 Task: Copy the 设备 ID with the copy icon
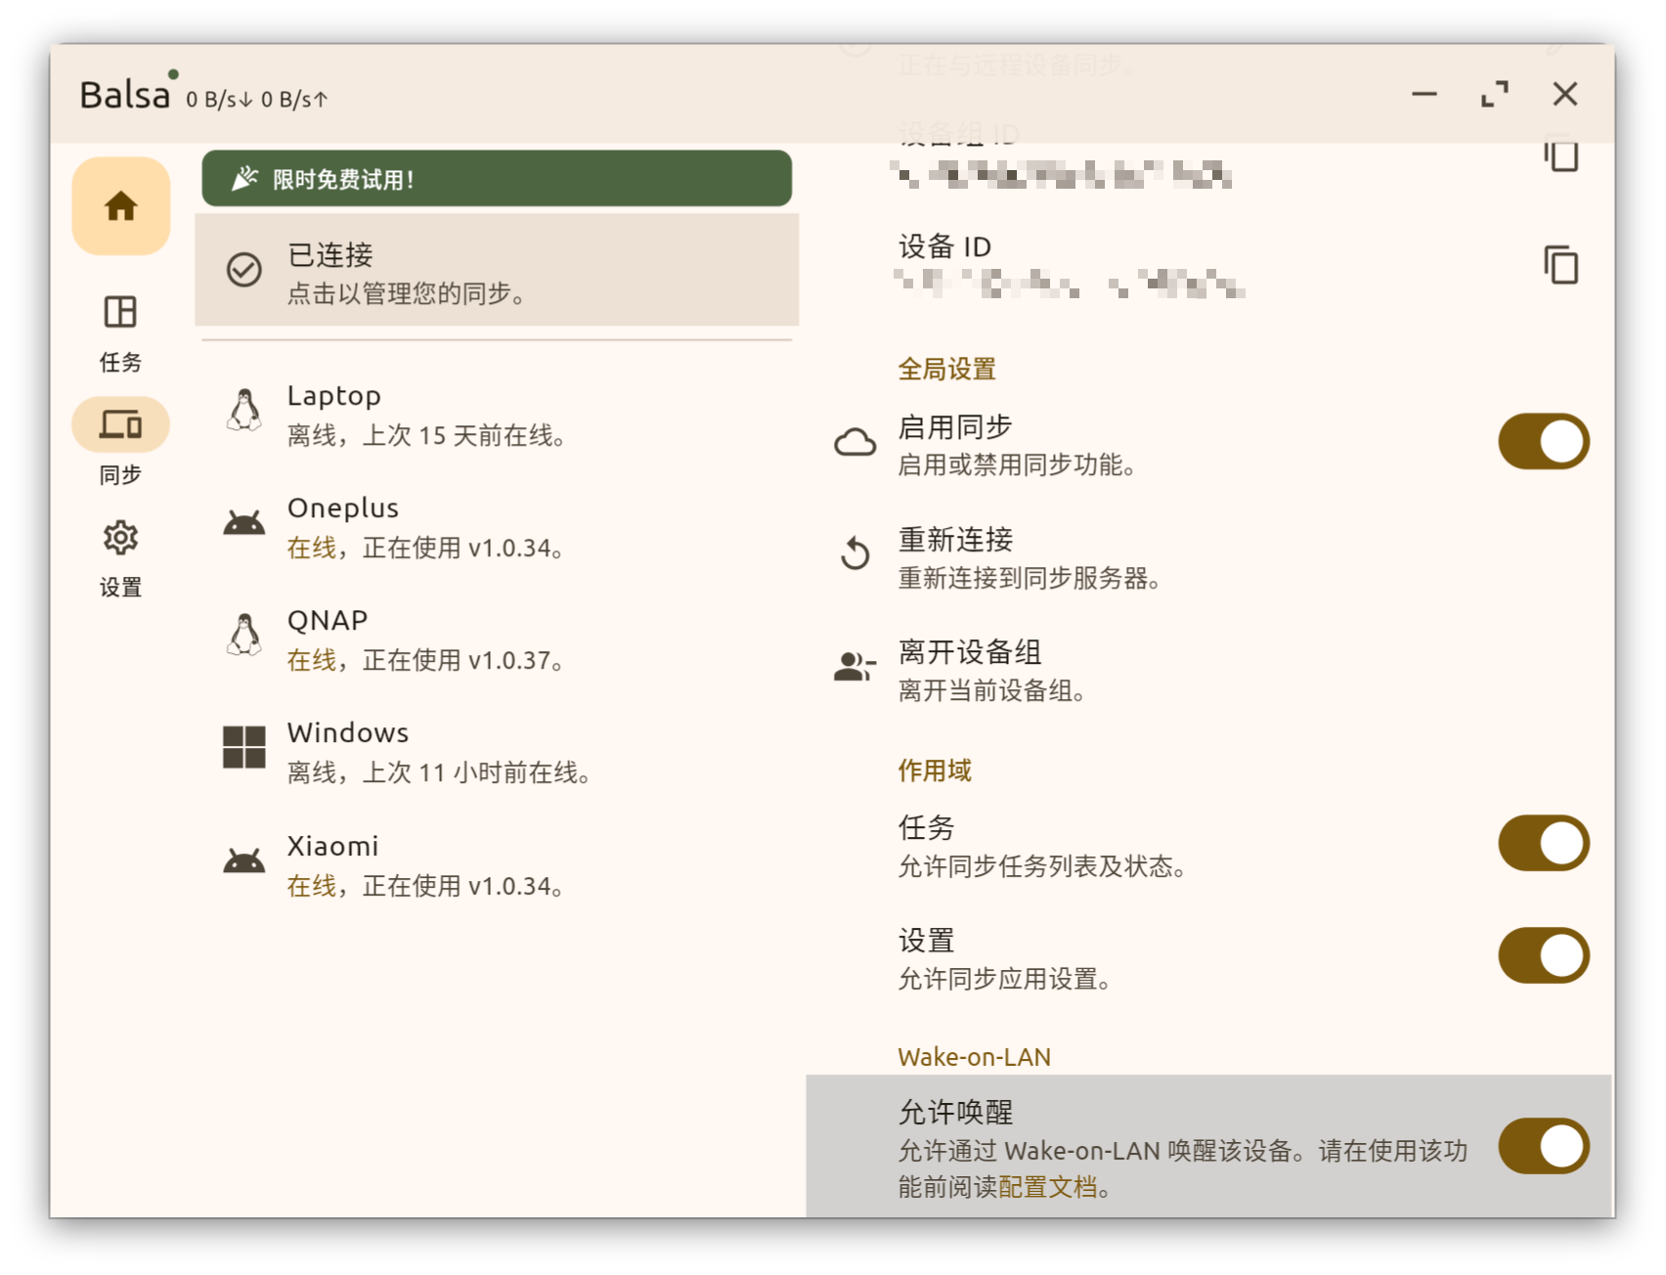1561,264
